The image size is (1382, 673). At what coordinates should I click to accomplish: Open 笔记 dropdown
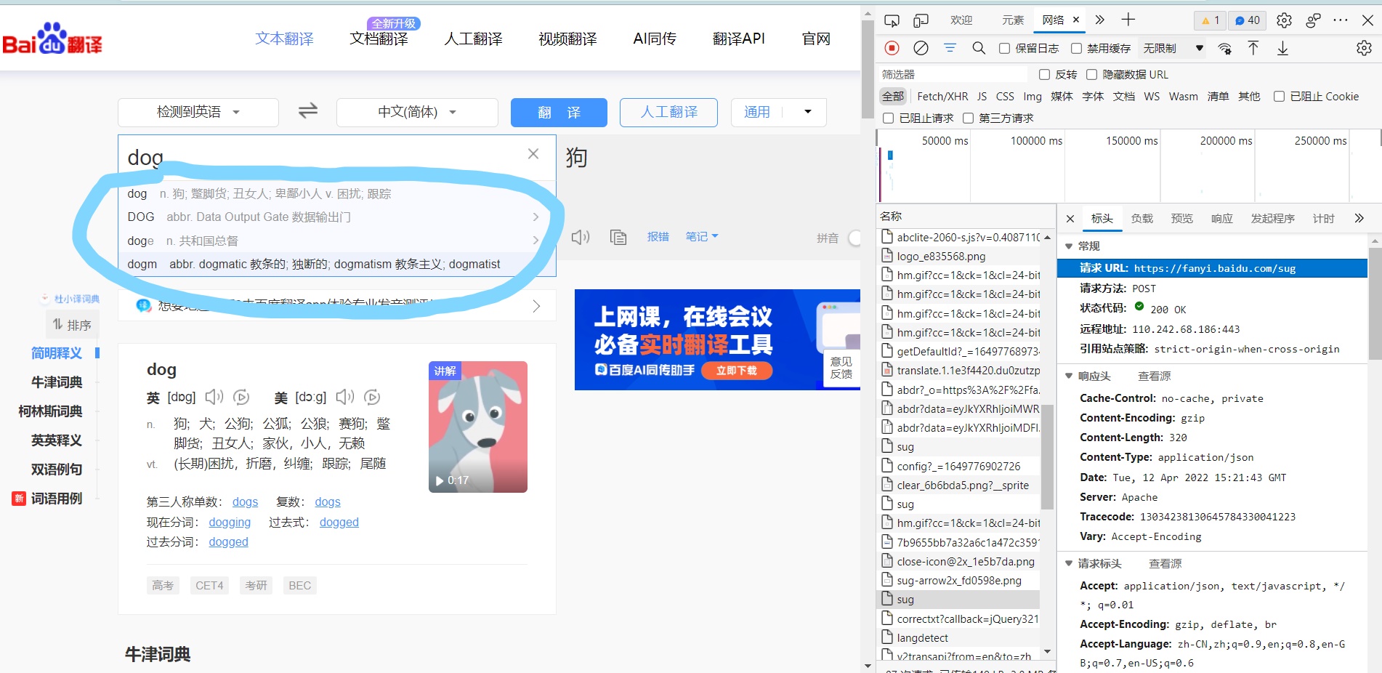[701, 236]
